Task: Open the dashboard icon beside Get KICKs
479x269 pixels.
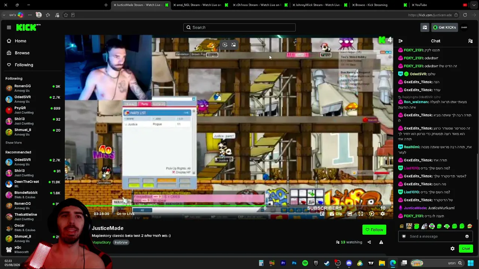Action: [425, 27]
